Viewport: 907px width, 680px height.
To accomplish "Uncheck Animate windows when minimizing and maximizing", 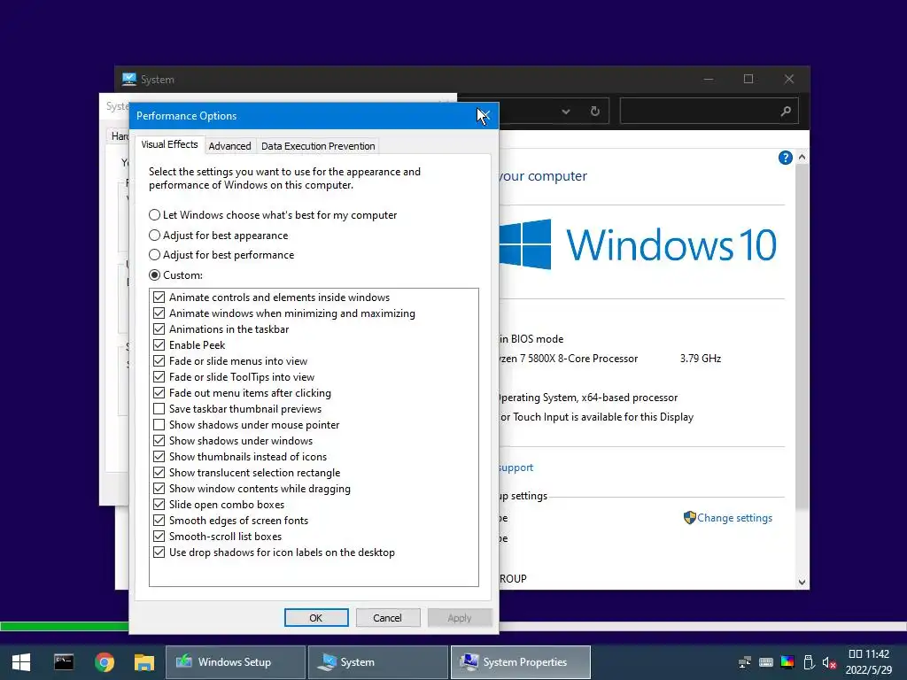I will click(x=159, y=313).
